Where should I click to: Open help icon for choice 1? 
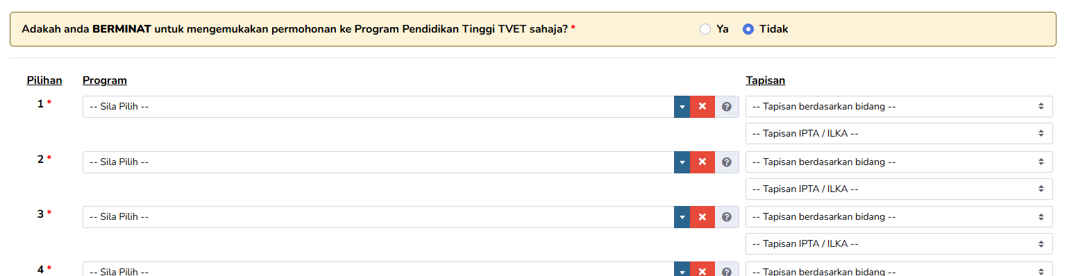tap(727, 107)
